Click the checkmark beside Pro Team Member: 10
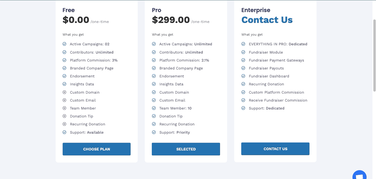The image size is (376, 179). tap(154, 108)
